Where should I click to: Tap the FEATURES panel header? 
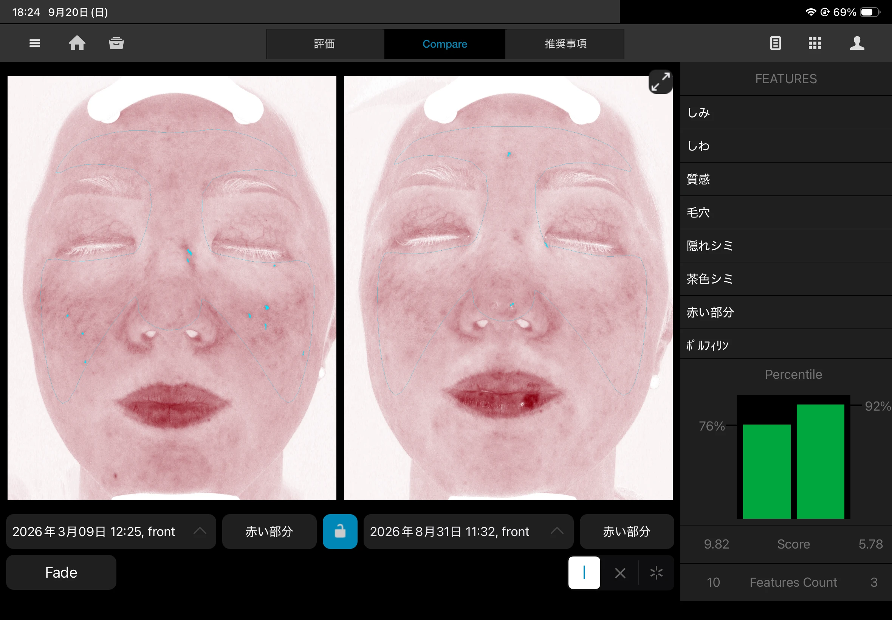(786, 79)
